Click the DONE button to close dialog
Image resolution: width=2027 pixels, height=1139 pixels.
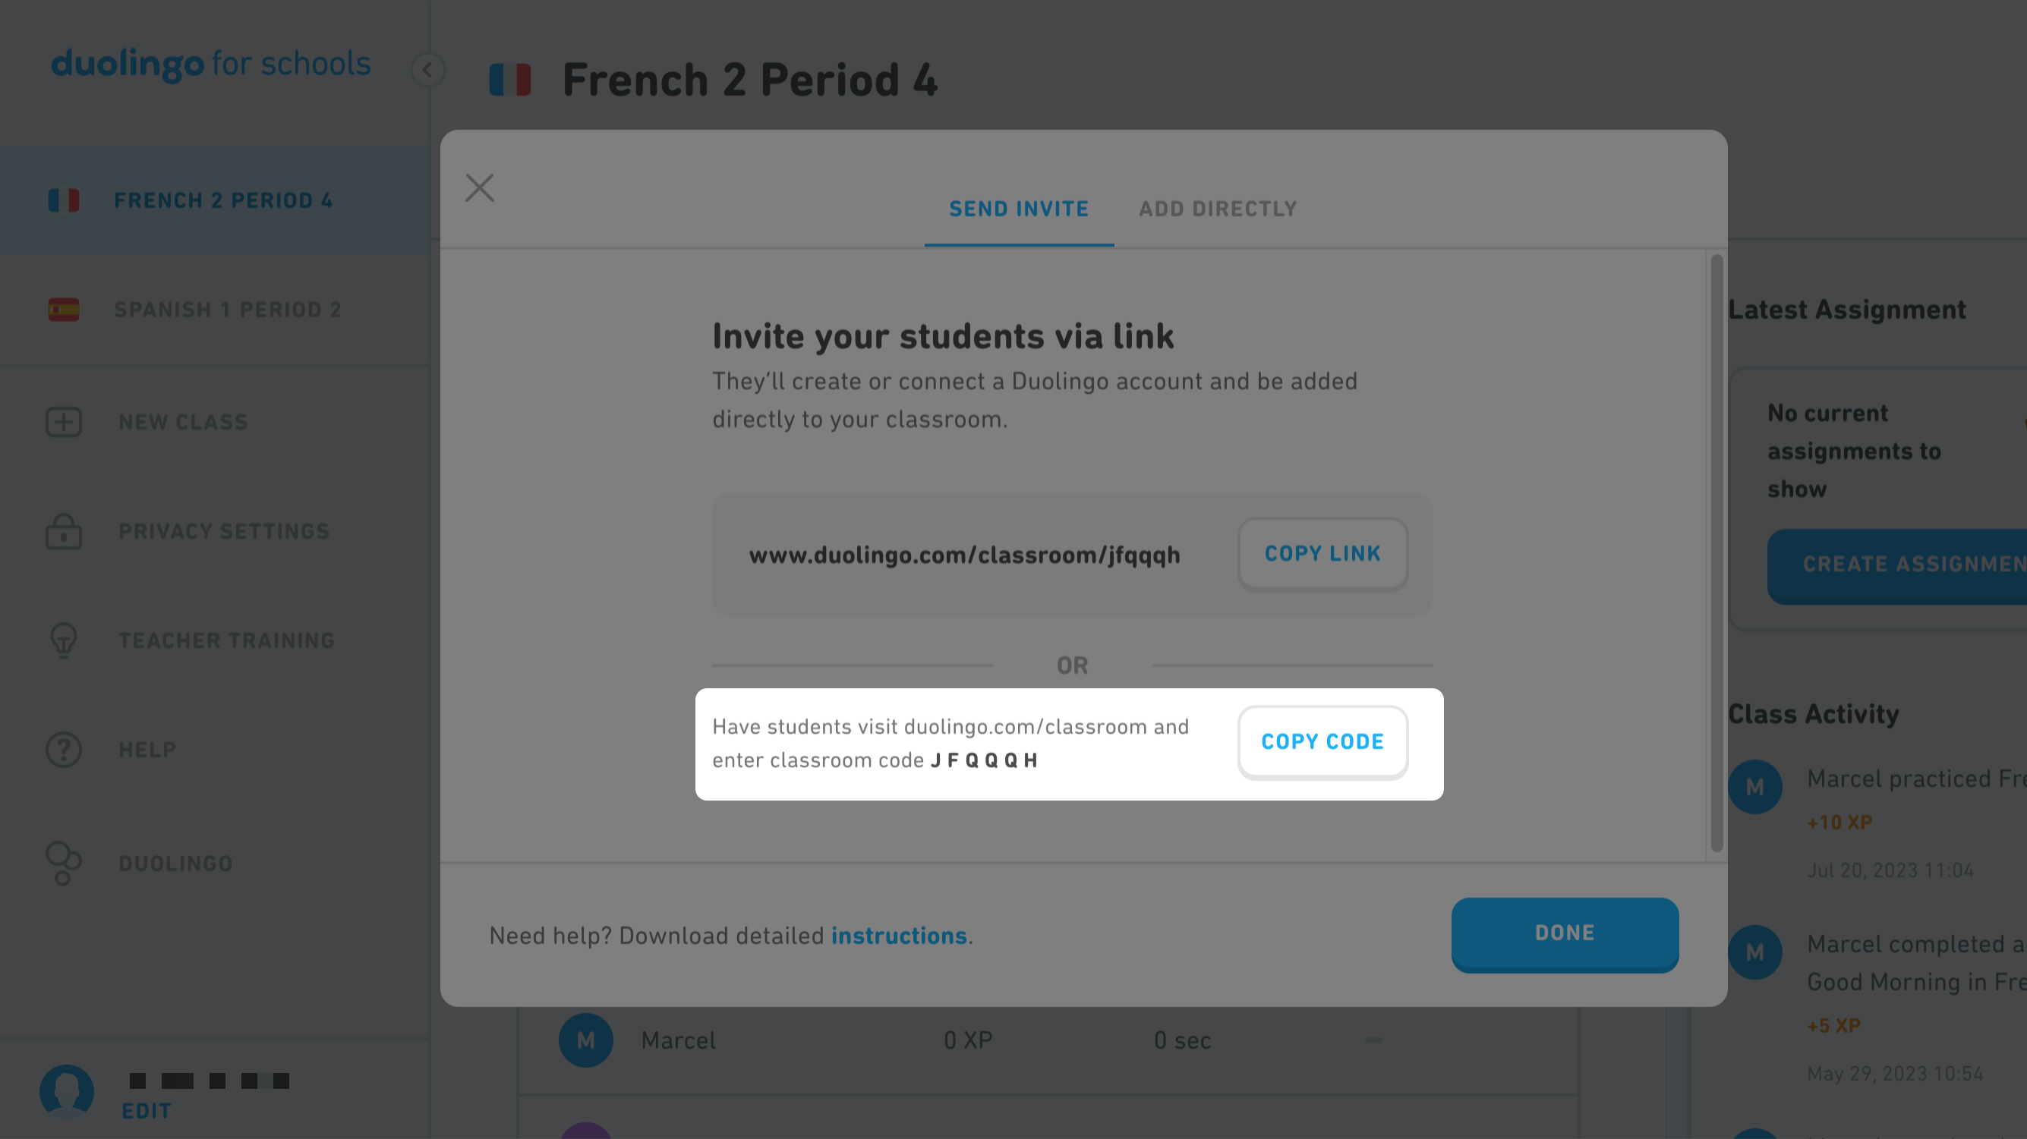(x=1565, y=933)
